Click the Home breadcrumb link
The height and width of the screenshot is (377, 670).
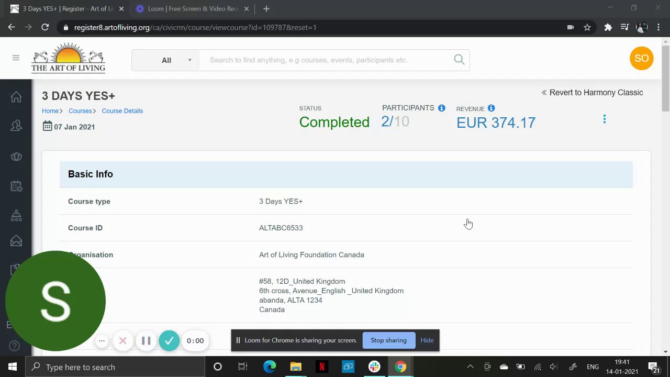50,111
